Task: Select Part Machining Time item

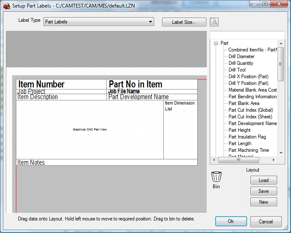Action: [249, 150]
